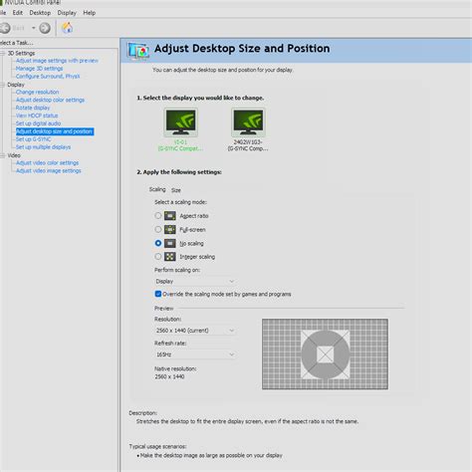Toggle Override the scaling mode checkbox
This screenshot has height=472, width=472.
point(158,294)
